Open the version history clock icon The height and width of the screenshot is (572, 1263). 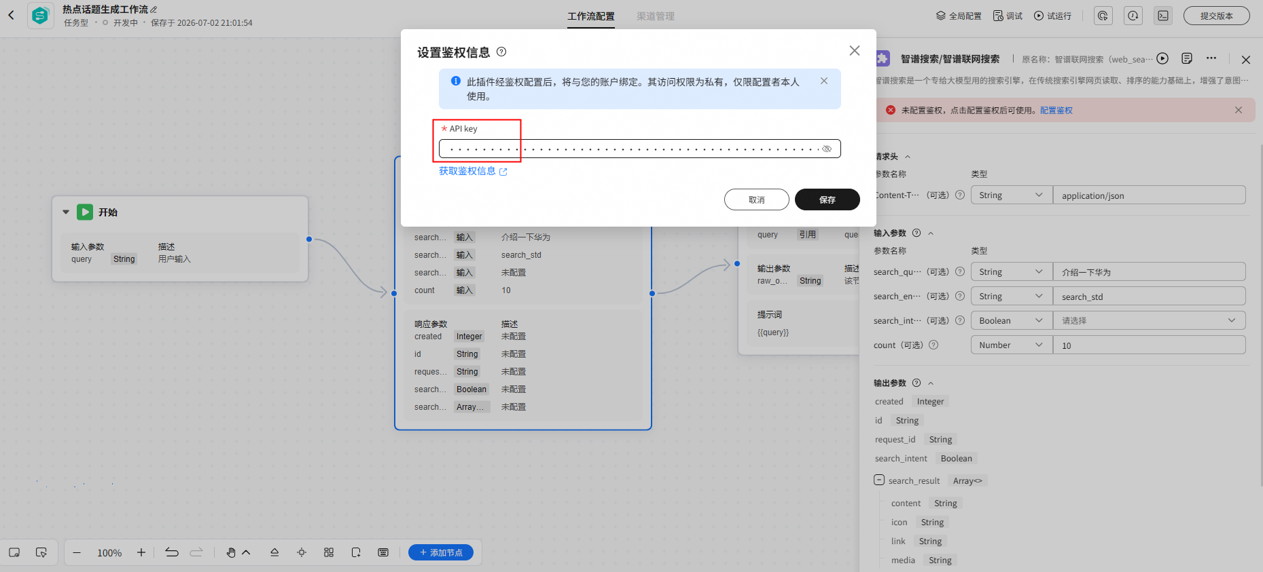point(1133,16)
